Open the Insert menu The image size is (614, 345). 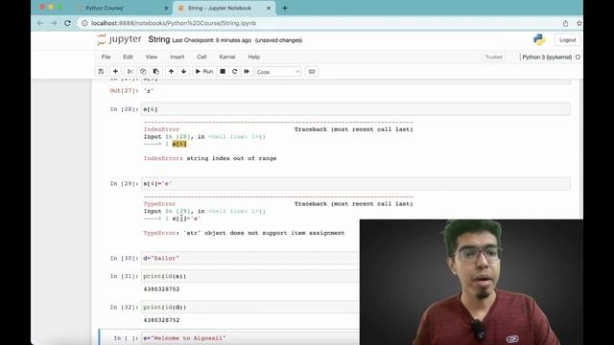[x=177, y=57]
